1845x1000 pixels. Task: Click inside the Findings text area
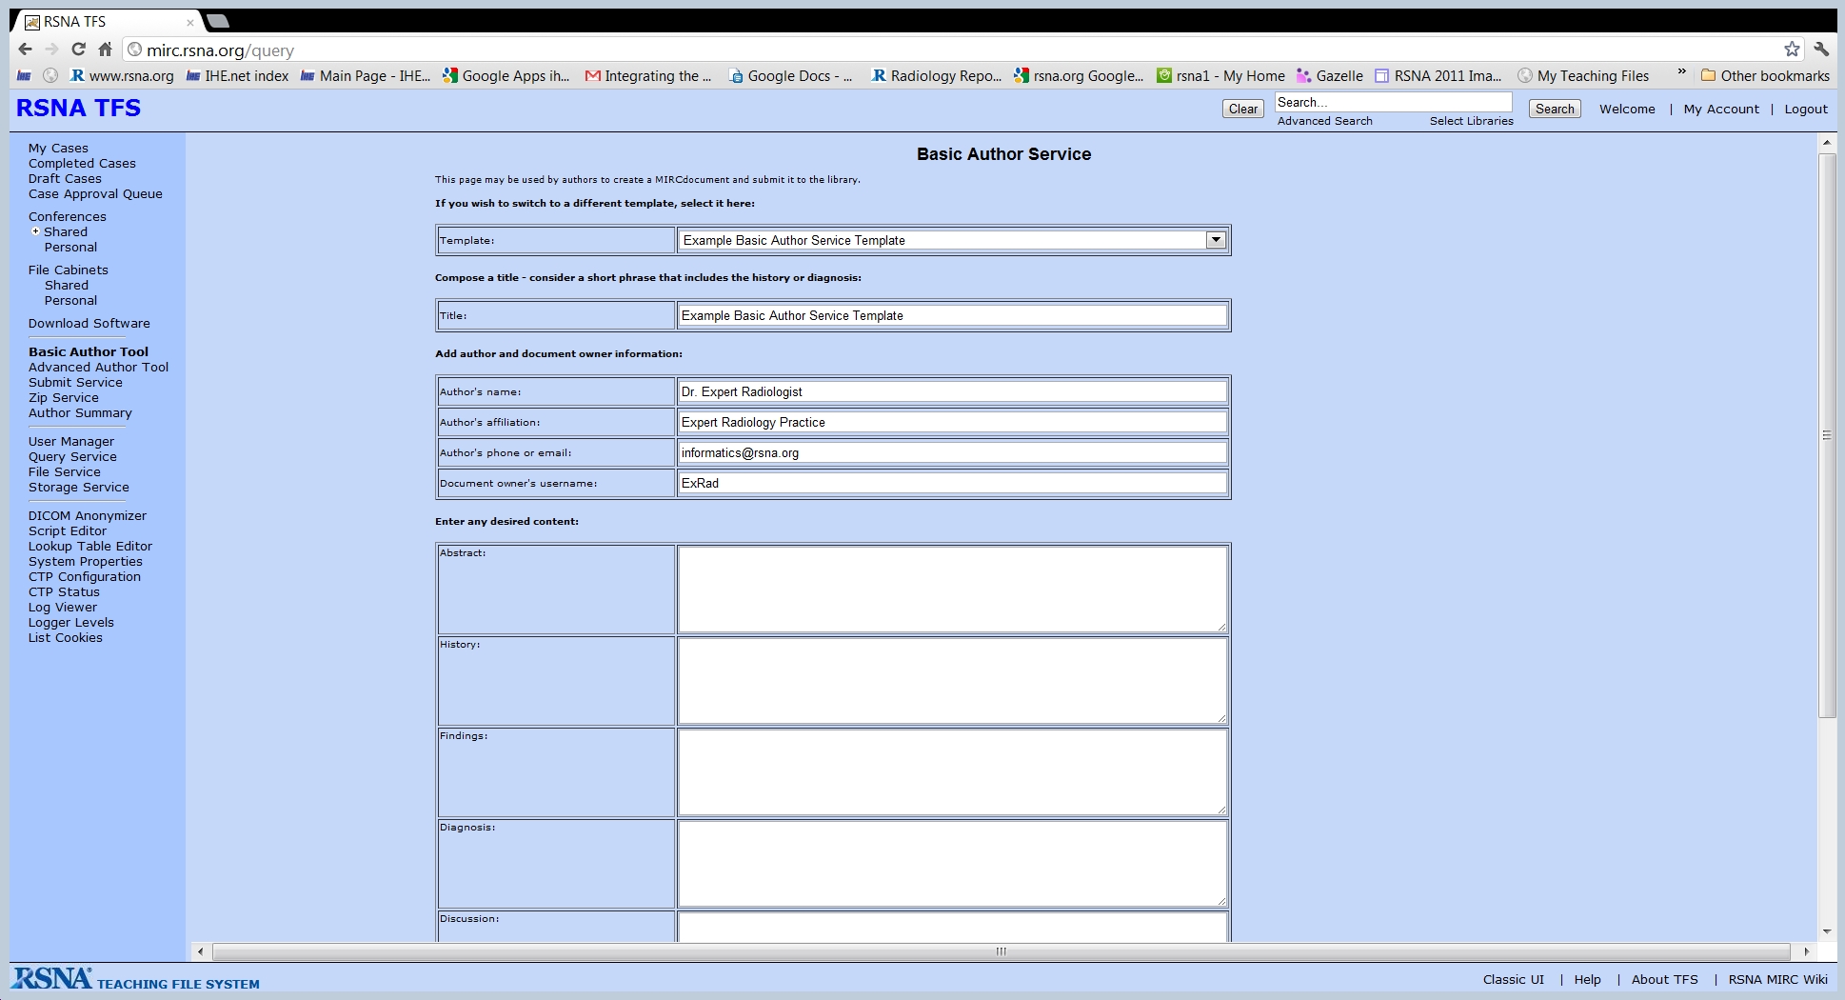pyautogui.click(x=953, y=772)
